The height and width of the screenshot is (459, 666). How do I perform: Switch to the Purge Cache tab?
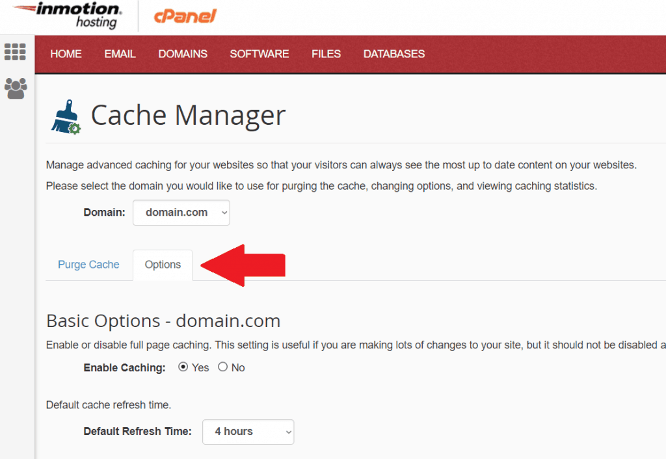coord(88,265)
